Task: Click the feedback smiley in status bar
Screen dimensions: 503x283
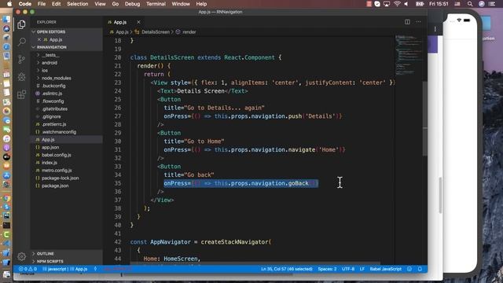Action: [409, 269]
